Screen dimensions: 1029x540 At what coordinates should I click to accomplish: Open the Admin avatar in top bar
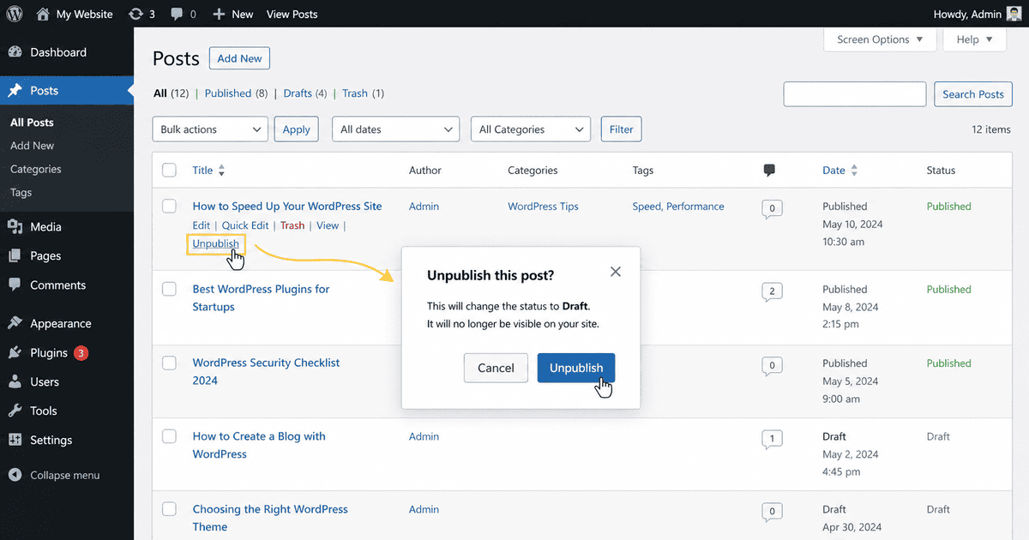click(1014, 14)
